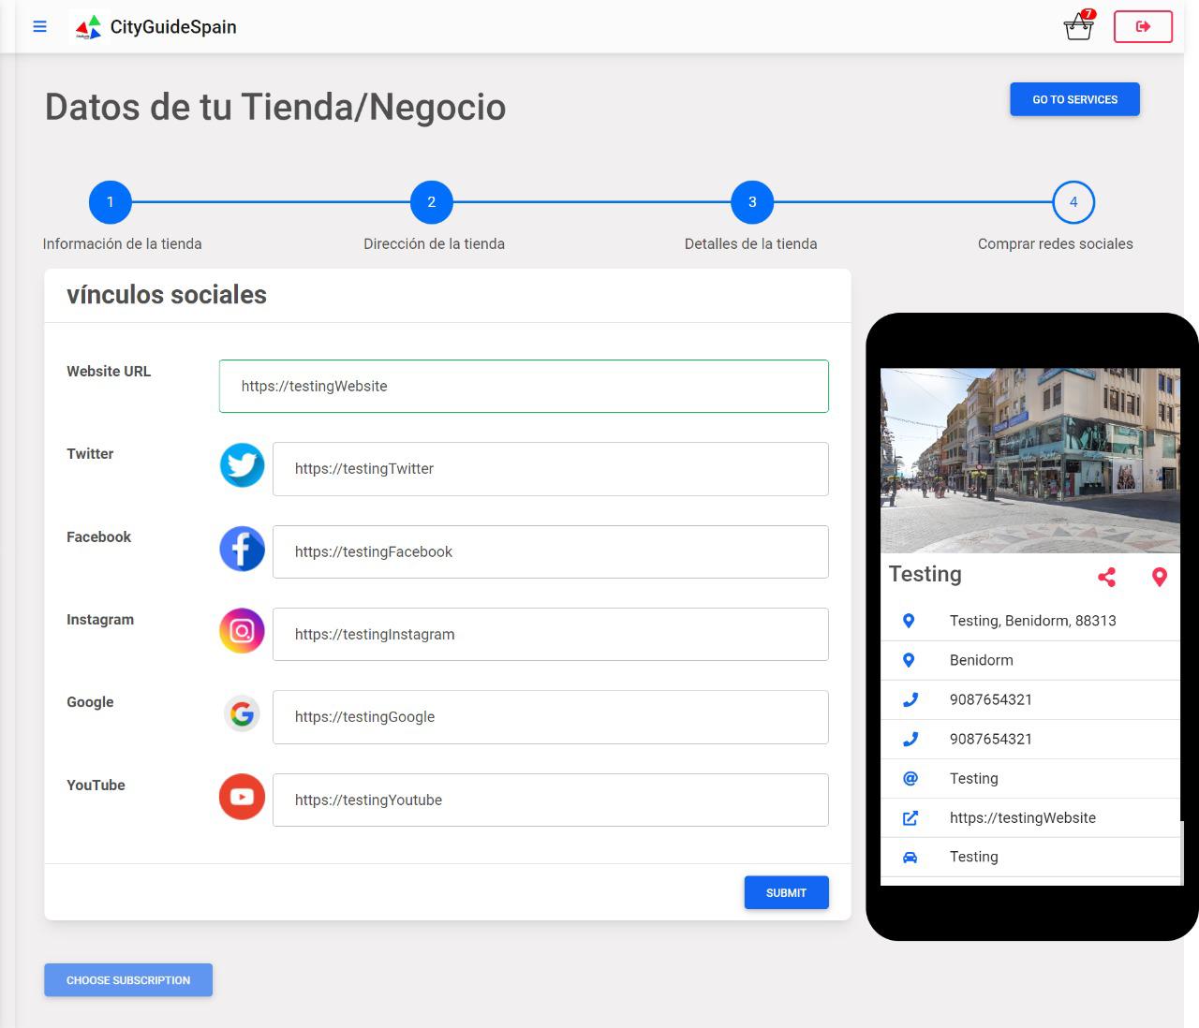This screenshot has height=1028, width=1199.
Task: Click the YouTube play icon
Action: (x=242, y=797)
